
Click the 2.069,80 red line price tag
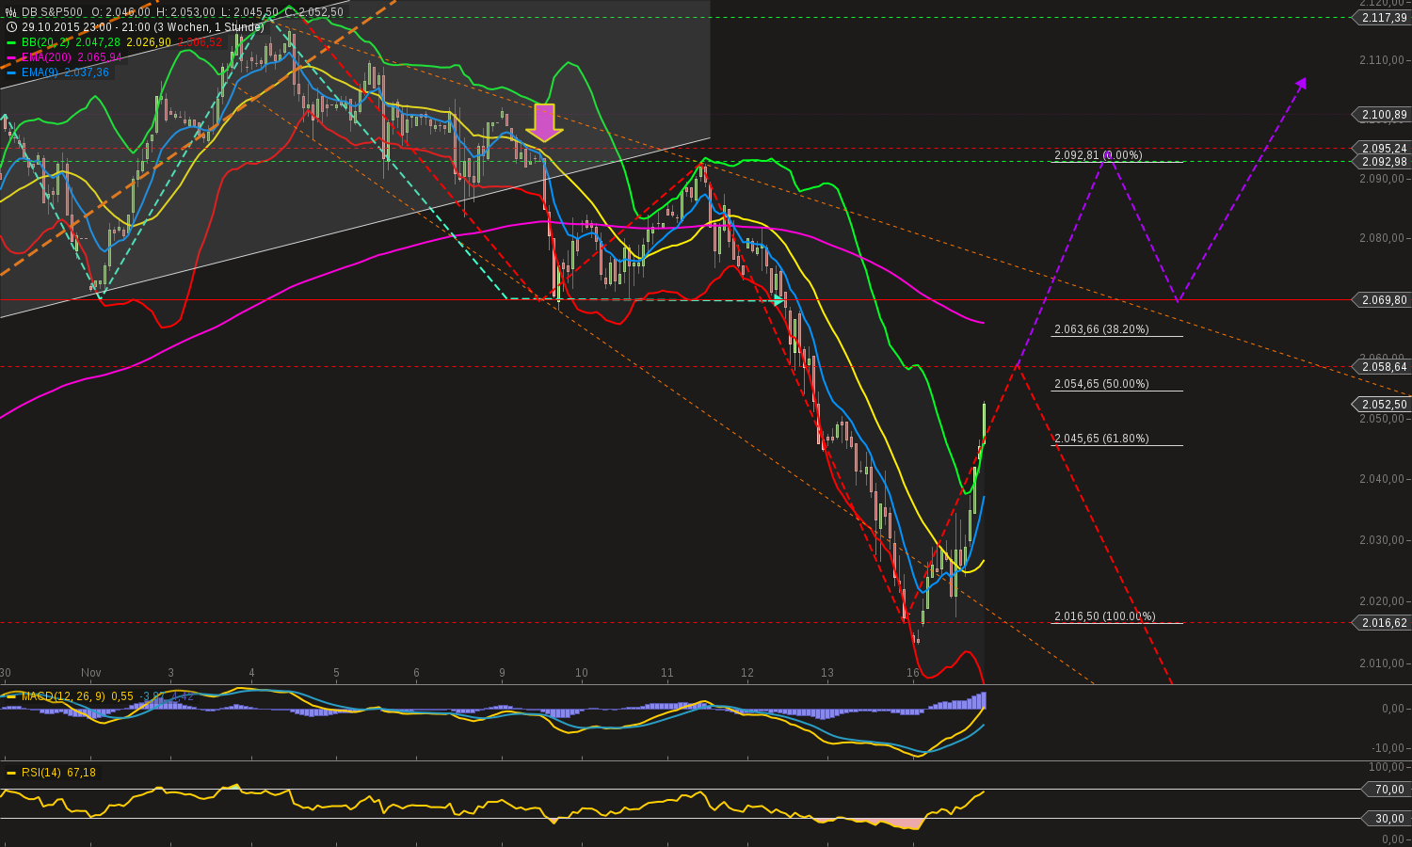(1381, 300)
